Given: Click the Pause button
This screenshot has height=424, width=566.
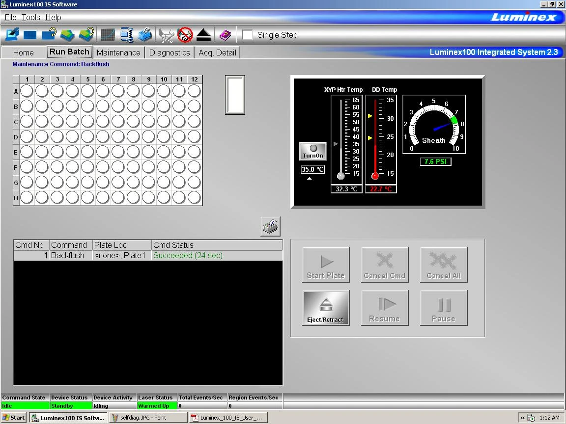Looking at the screenshot, I should click(x=444, y=308).
